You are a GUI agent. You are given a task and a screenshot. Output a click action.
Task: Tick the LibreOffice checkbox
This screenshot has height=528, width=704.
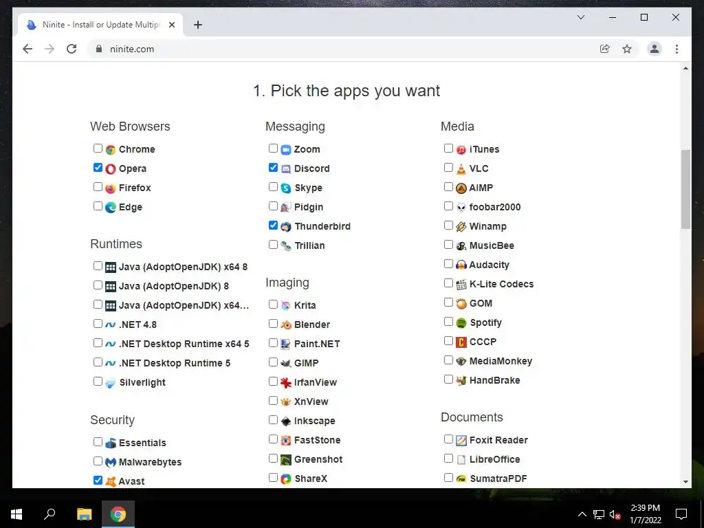tap(448, 458)
